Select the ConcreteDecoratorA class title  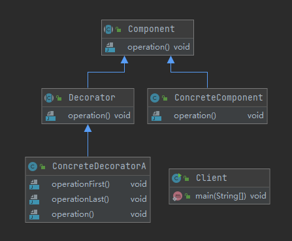(x=99, y=166)
